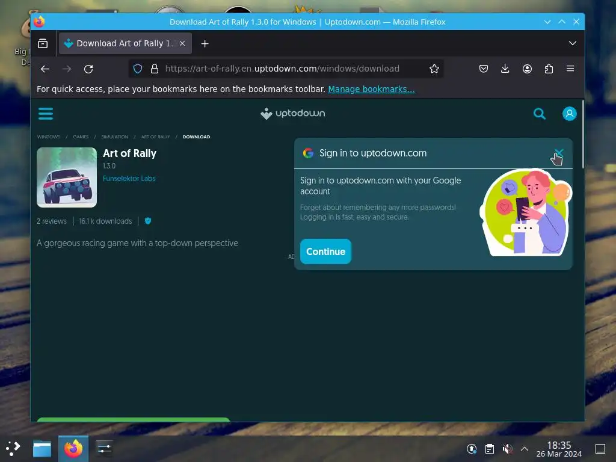Open the system updates tray icon

click(472, 449)
